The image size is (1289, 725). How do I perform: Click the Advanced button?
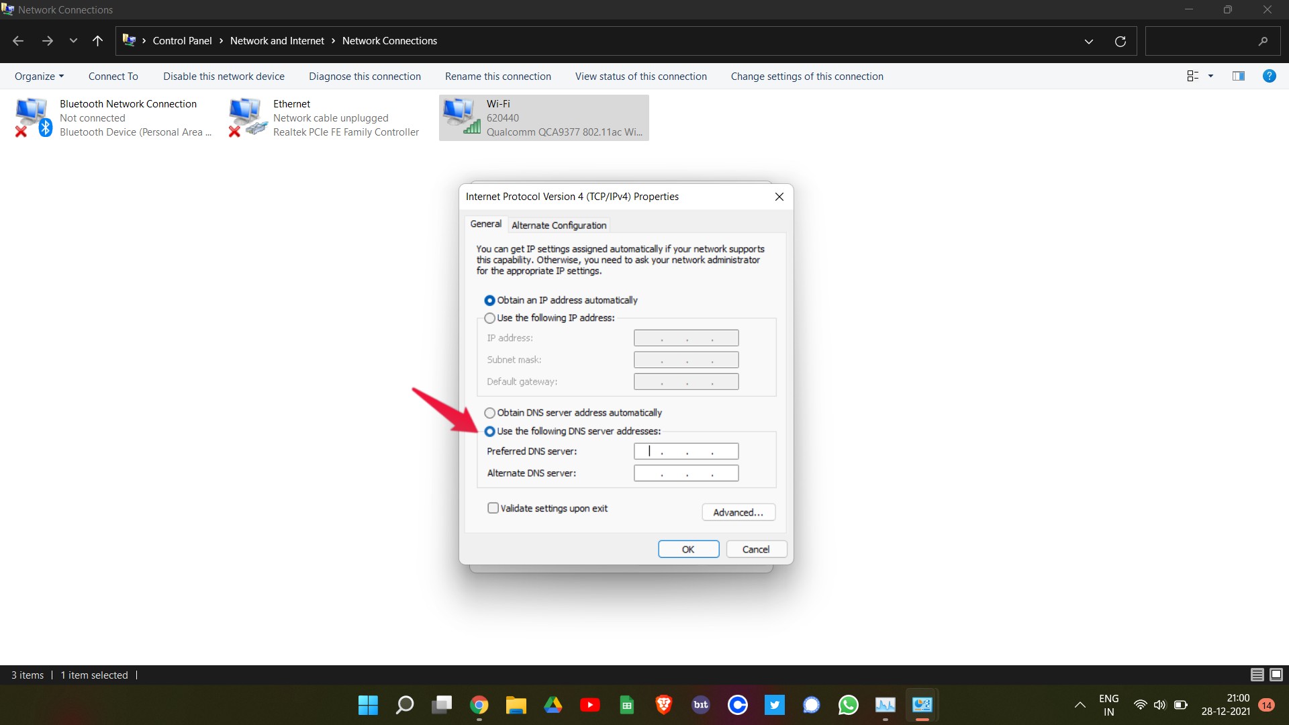pyautogui.click(x=736, y=512)
